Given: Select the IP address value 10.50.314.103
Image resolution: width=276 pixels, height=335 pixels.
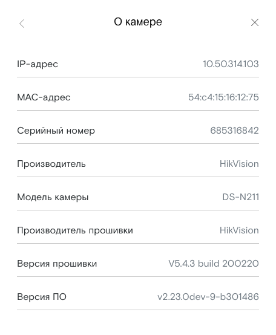Looking at the screenshot, I should click(x=231, y=64).
